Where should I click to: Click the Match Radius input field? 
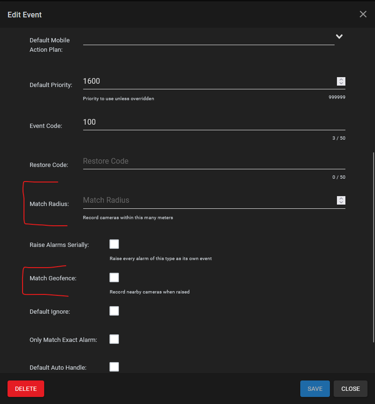209,200
